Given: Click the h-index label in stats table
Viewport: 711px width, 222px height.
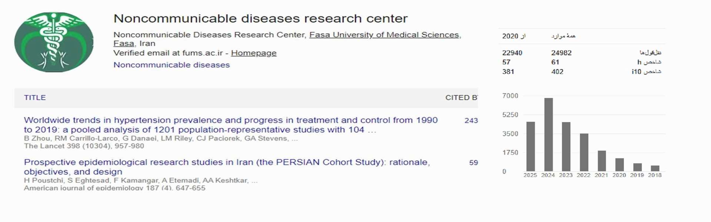Looking at the screenshot, I should tap(649, 62).
